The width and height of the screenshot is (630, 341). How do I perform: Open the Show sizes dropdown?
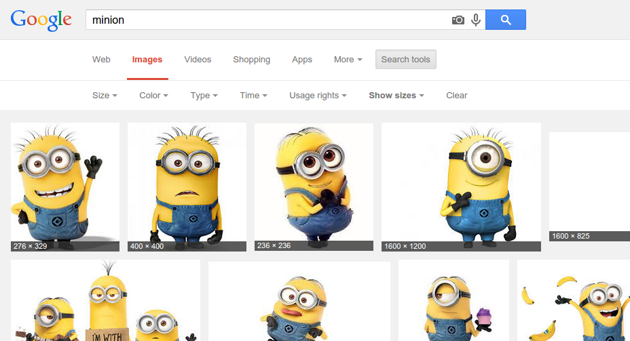396,96
